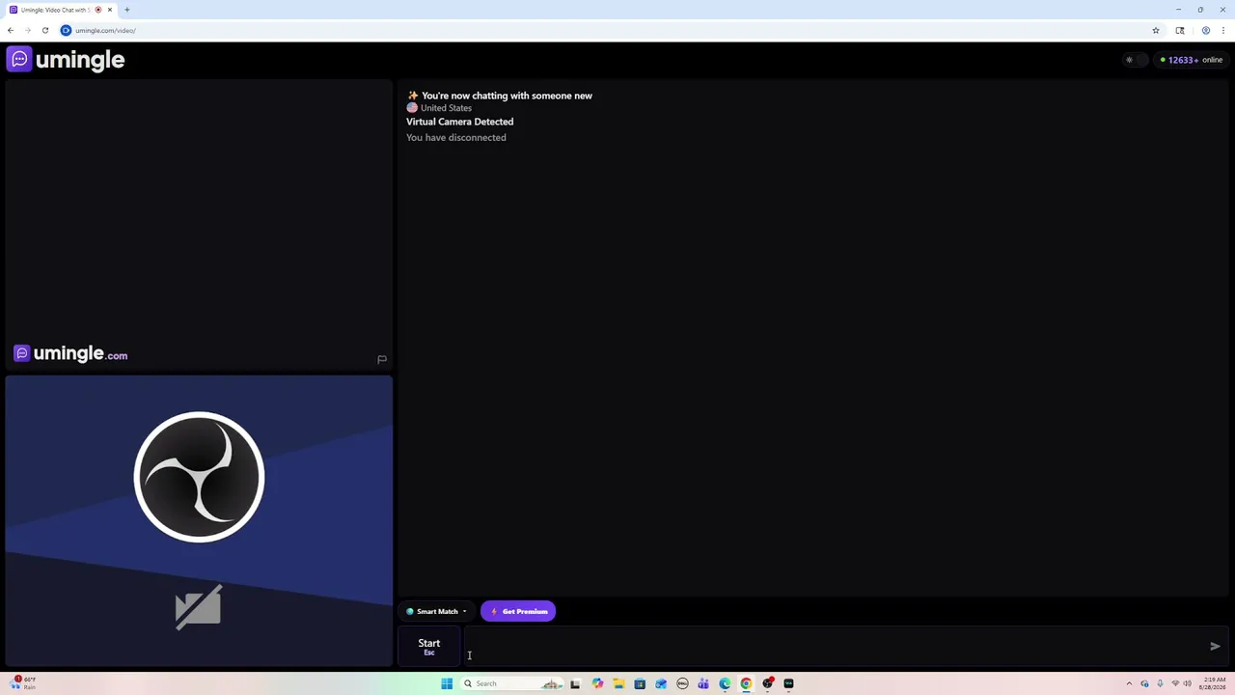Click the volume icon in system tray
This screenshot has width=1235, height=695.
1187,683
